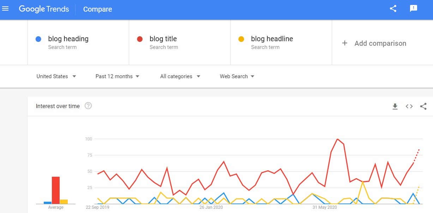Download the Interest over time chart
This screenshot has width=433, height=213.
pos(395,106)
